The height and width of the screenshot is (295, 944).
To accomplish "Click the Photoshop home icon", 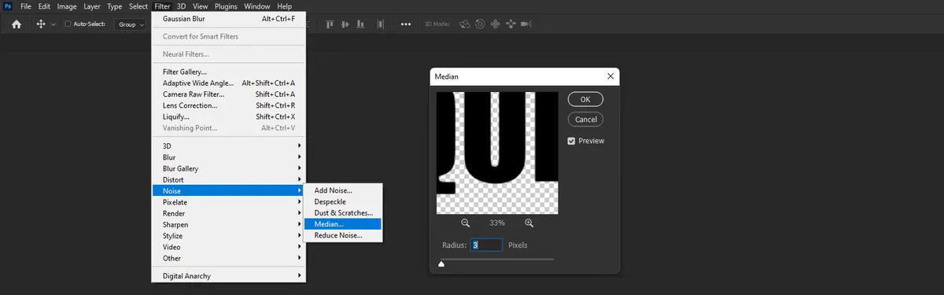I will (x=16, y=24).
